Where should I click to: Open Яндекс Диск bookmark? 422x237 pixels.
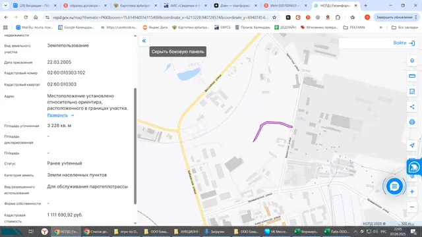point(156,28)
